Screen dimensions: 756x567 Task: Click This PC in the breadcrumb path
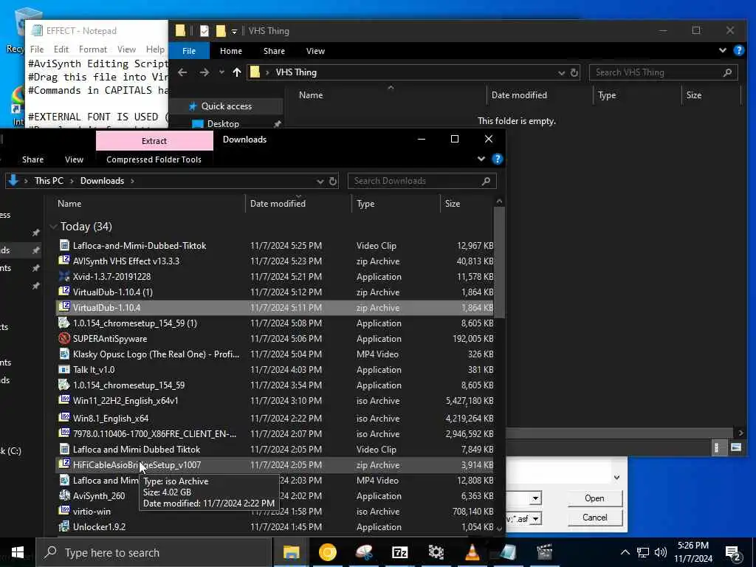(x=49, y=181)
